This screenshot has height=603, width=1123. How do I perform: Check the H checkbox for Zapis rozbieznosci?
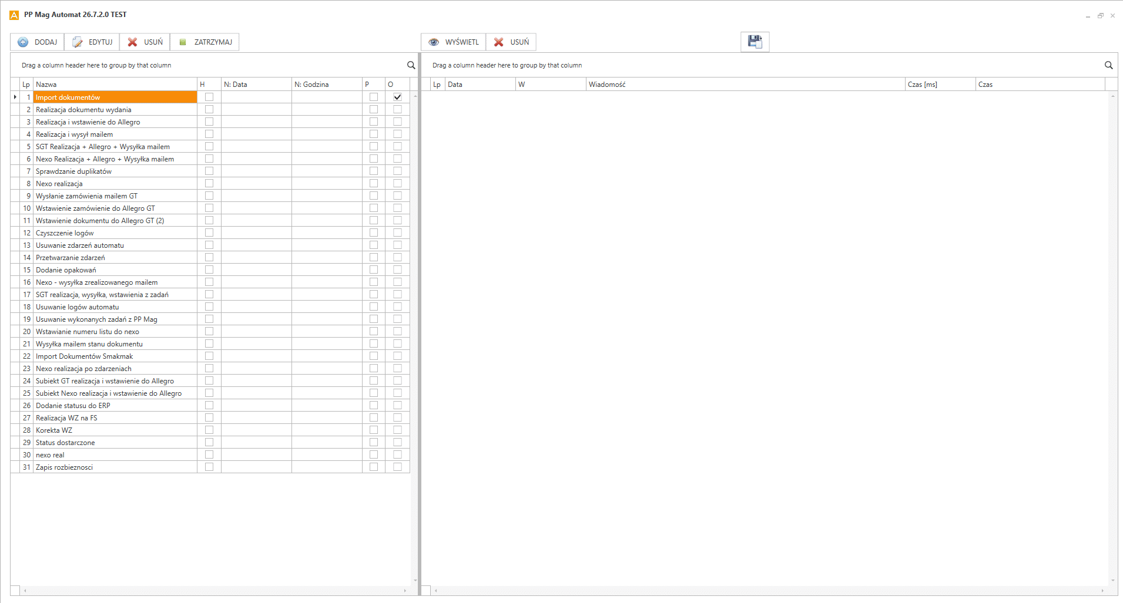click(x=209, y=467)
